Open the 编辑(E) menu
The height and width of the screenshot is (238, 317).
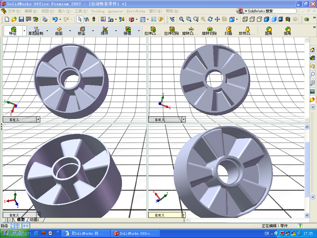click(x=31, y=11)
